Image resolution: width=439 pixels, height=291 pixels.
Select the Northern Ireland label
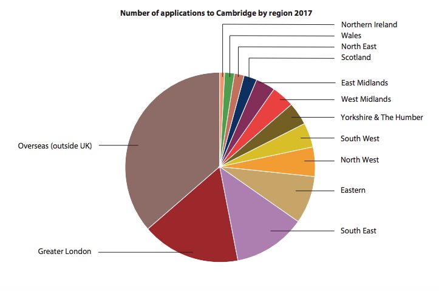tap(369, 25)
